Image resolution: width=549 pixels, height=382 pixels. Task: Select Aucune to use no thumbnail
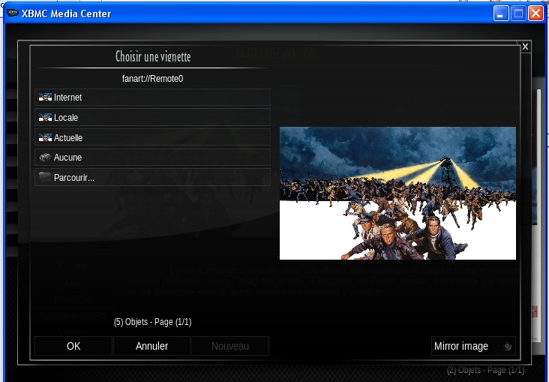click(x=152, y=158)
